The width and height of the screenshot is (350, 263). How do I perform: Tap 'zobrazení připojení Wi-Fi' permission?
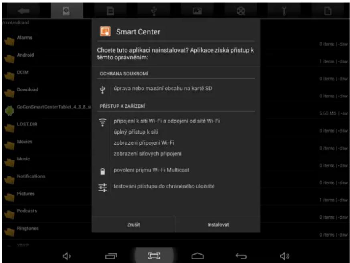144,143
